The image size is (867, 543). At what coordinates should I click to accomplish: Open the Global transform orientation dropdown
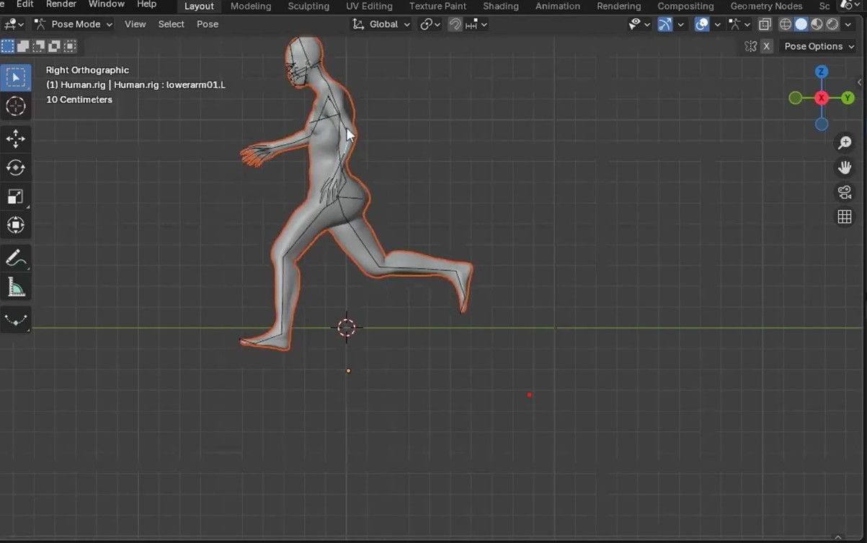coord(381,25)
